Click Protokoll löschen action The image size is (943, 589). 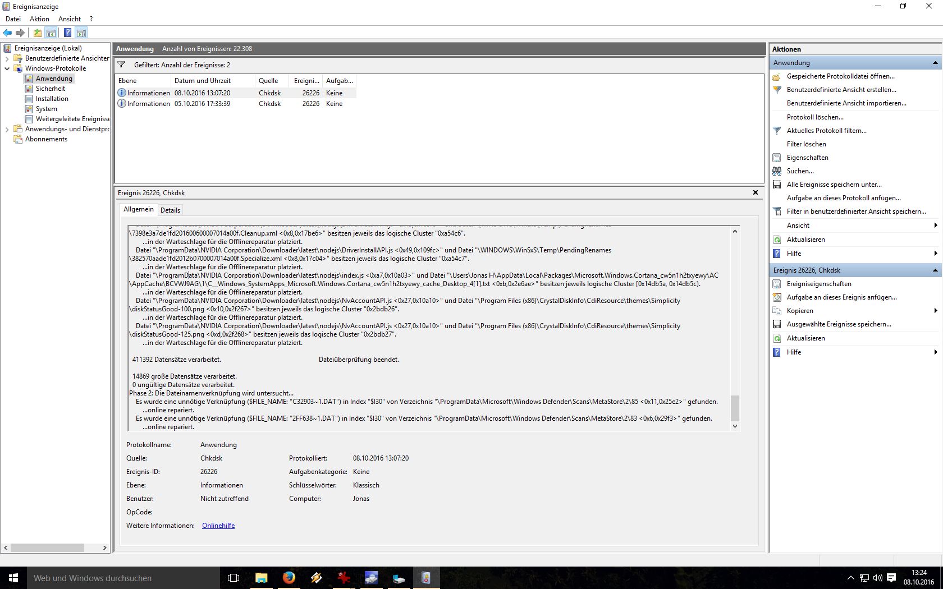pyautogui.click(x=815, y=117)
